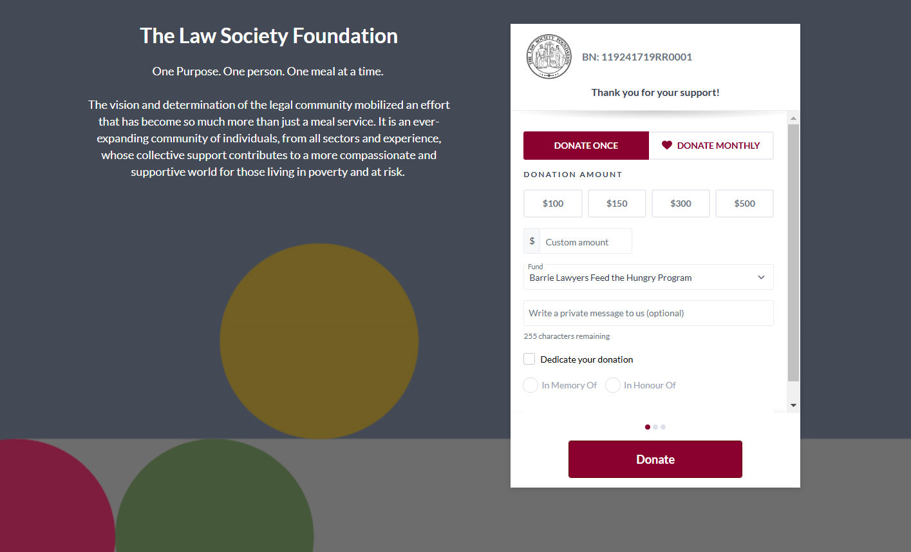Viewport: 911px width, 552px height.
Task: Click the first pagination dot above Donate
Action: pyautogui.click(x=648, y=427)
